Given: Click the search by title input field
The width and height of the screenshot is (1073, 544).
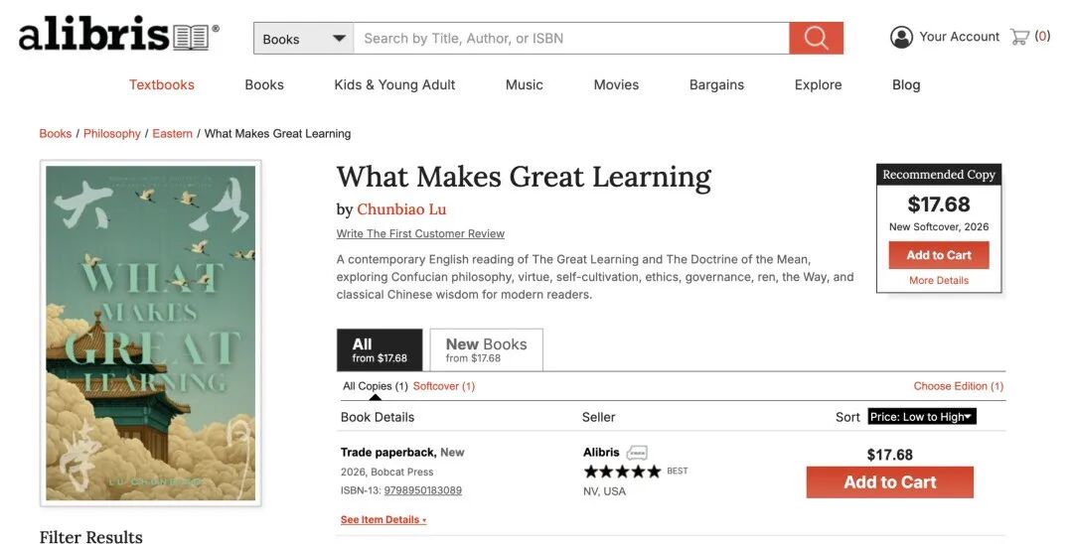Looking at the screenshot, I should click(570, 39).
